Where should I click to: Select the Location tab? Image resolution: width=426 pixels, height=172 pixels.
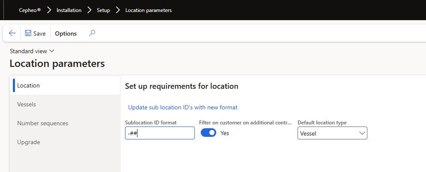[28, 85]
